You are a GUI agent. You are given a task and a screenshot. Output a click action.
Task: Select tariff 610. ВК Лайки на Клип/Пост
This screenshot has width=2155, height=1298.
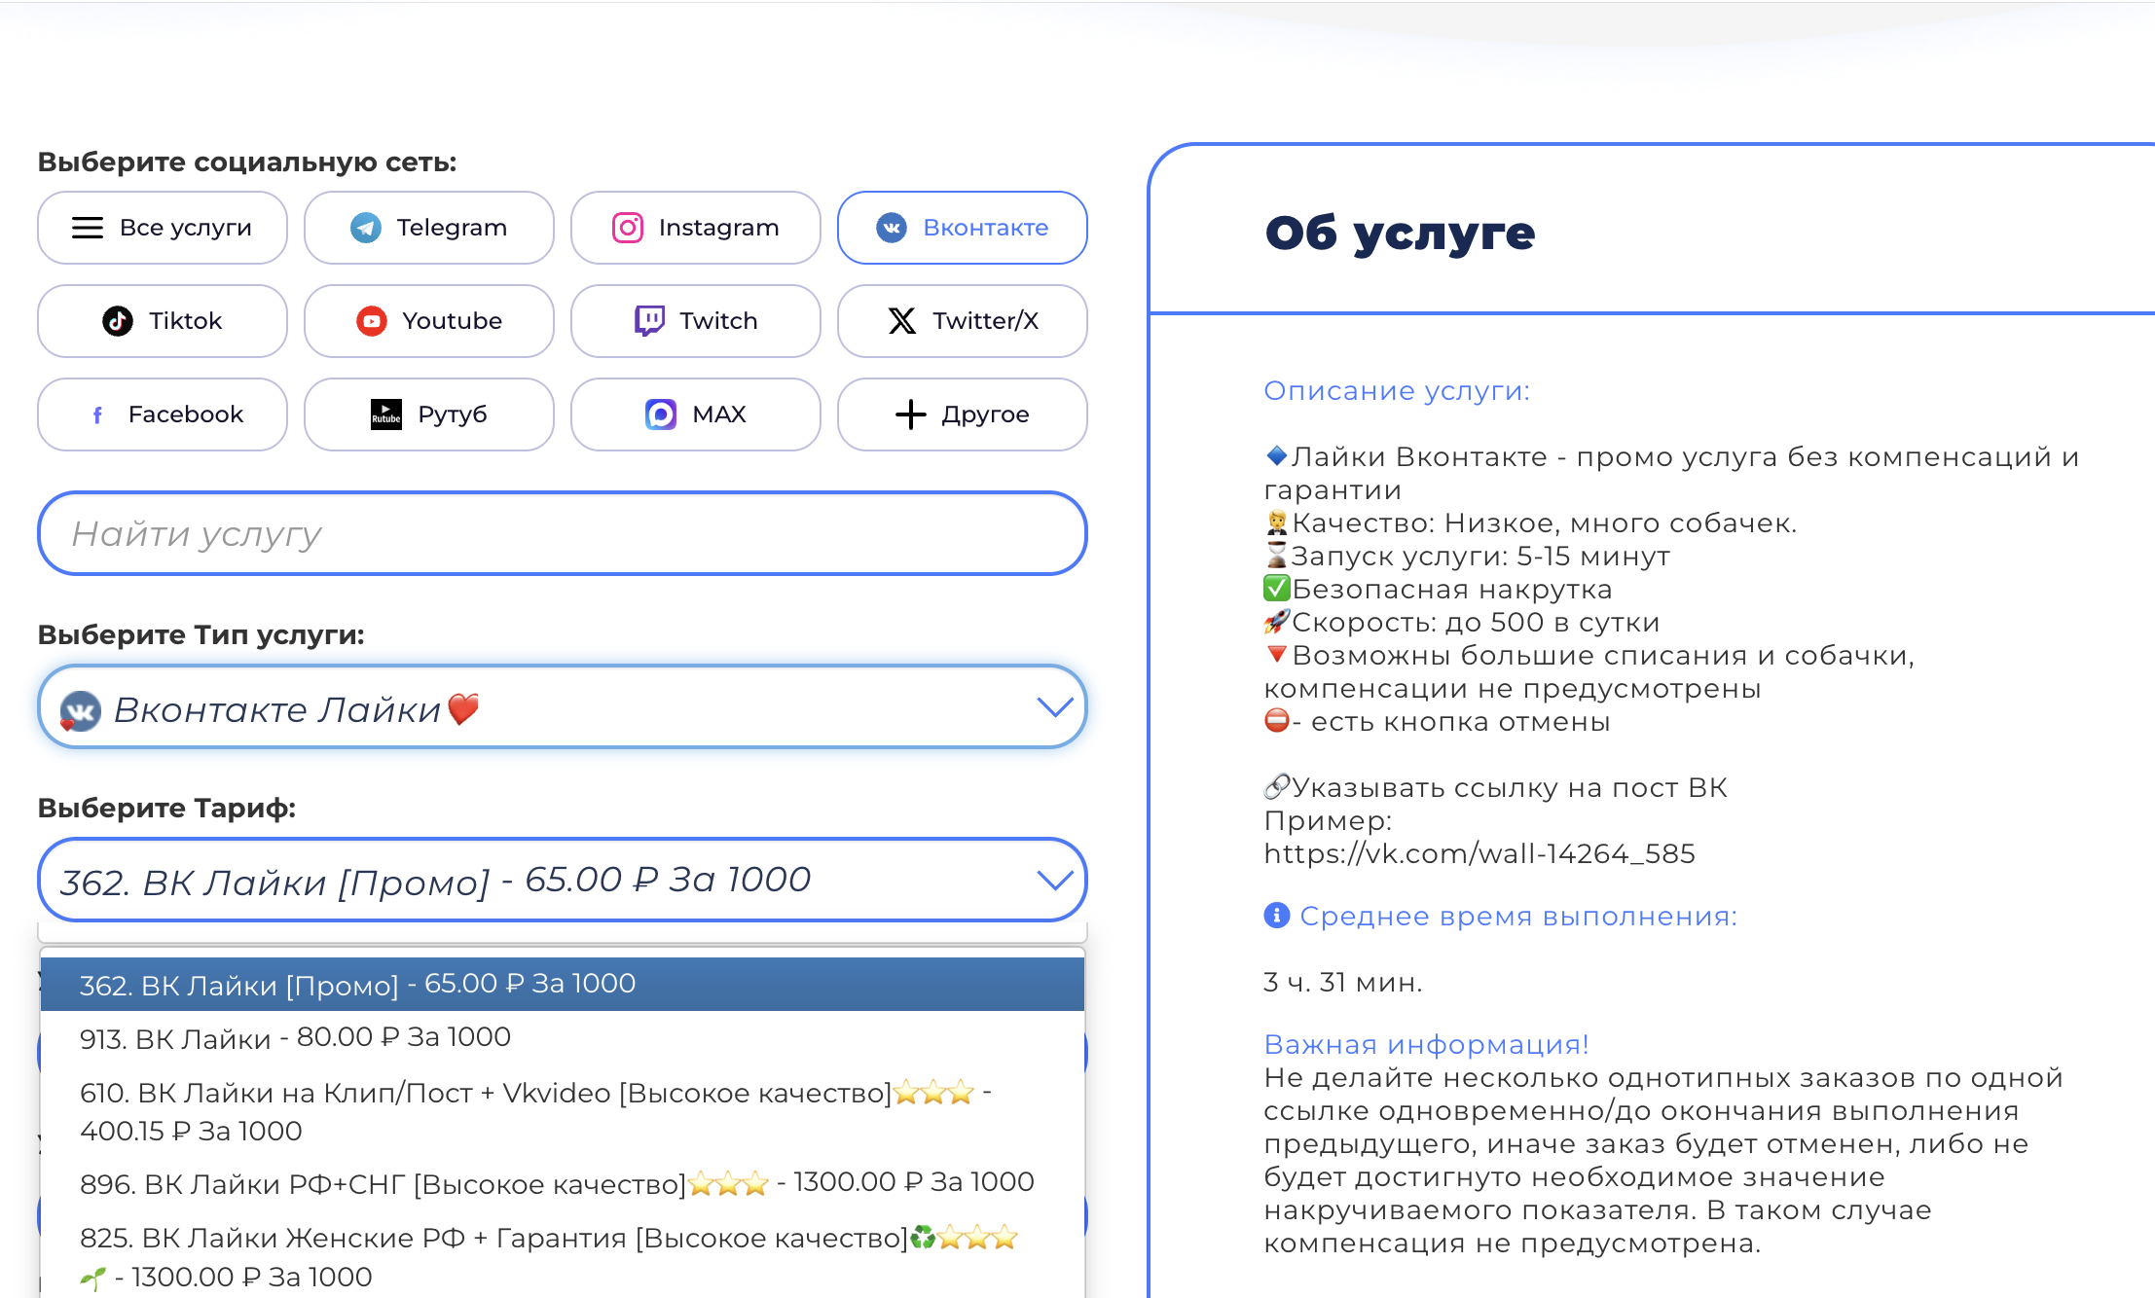pos(563,1111)
